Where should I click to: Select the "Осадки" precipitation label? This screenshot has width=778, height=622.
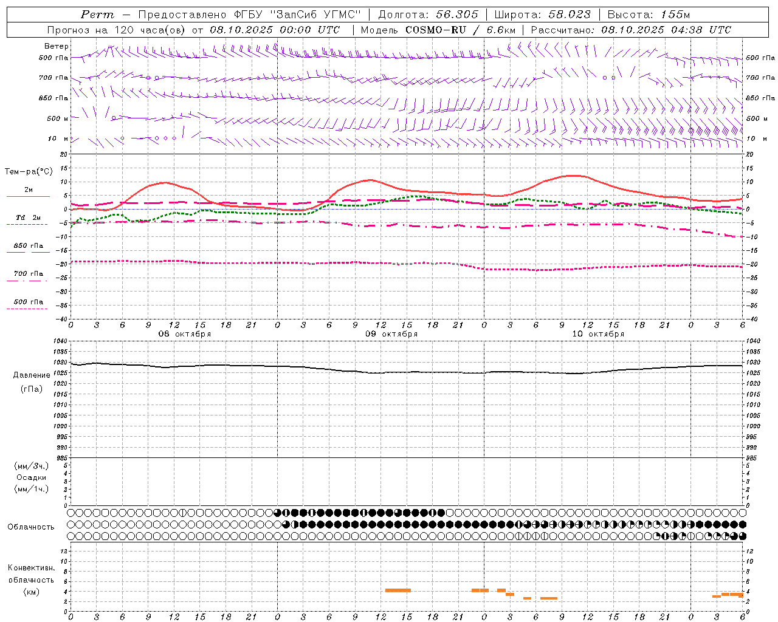tap(32, 477)
